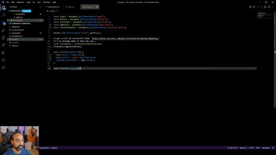The image size is (276, 155).
Task: Open the Selection menu
Action: pos(20,2)
